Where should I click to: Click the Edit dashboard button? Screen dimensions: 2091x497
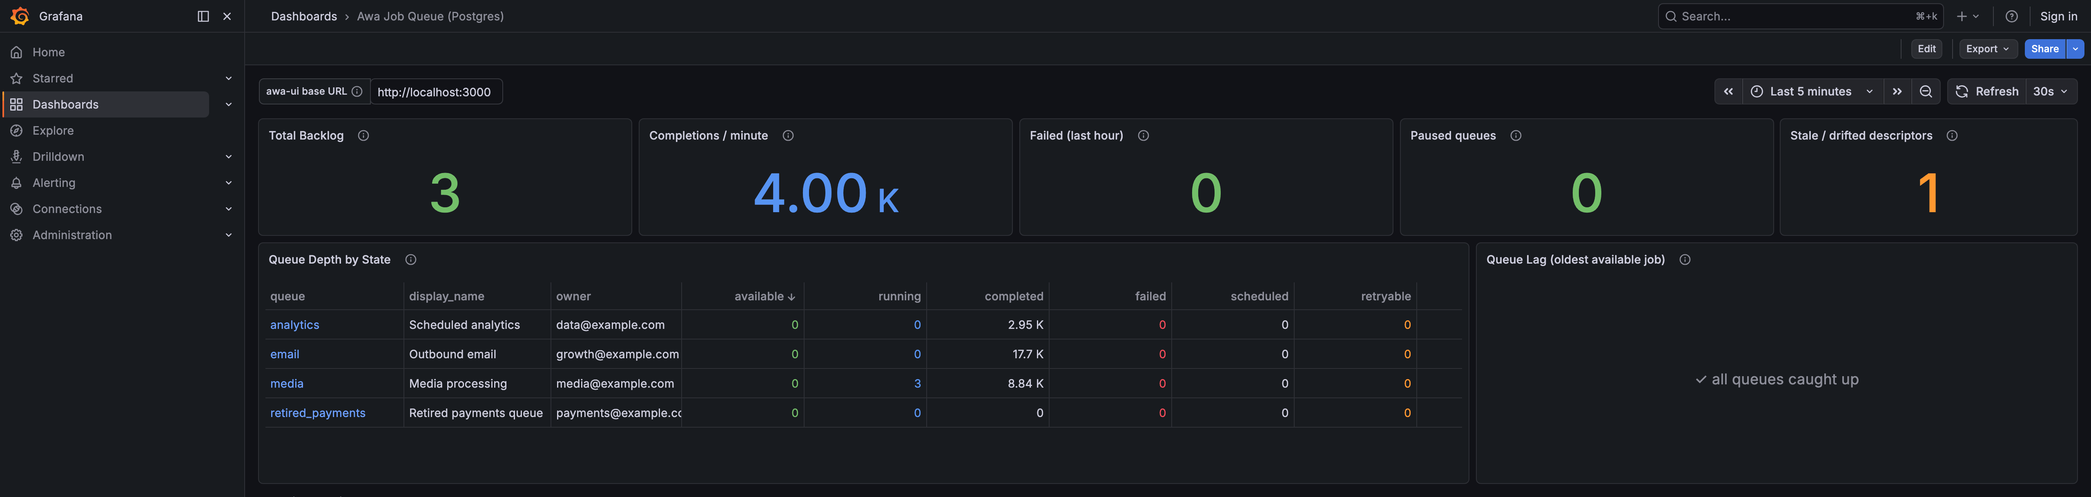coord(1926,49)
